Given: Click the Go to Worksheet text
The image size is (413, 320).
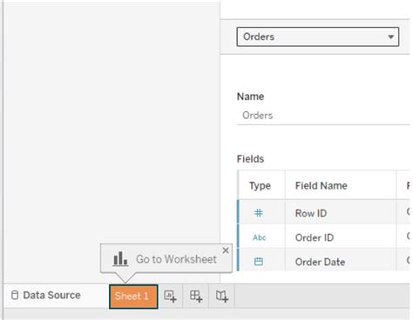Looking at the screenshot, I should [176, 259].
